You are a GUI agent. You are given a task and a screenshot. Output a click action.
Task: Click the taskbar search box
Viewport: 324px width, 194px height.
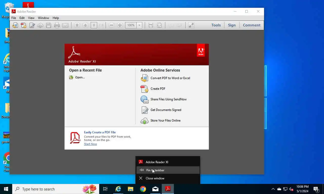click(x=56, y=189)
